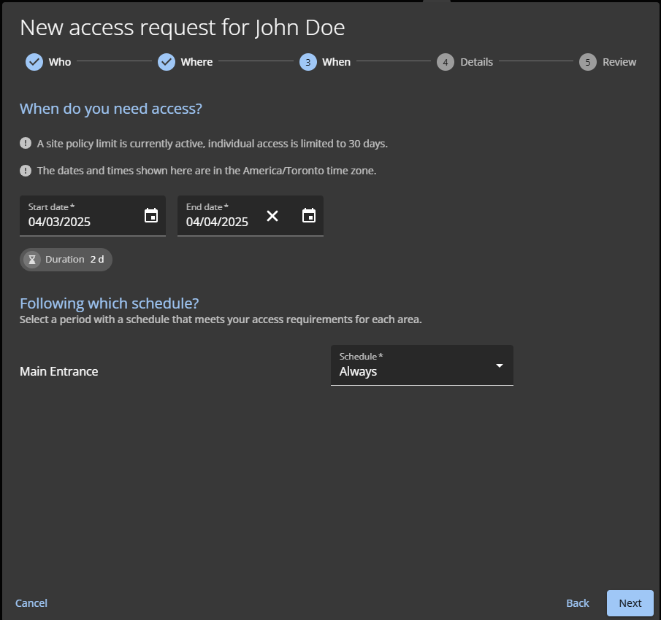The width and height of the screenshot is (661, 620).
Task: Open the Schedule dropdown for Main Entrance
Action: (422, 365)
